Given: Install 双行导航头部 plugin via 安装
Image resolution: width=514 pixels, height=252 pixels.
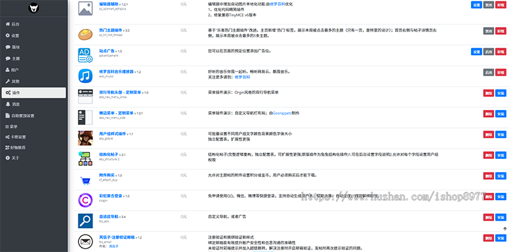Looking at the screenshot, I should coord(501,93).
